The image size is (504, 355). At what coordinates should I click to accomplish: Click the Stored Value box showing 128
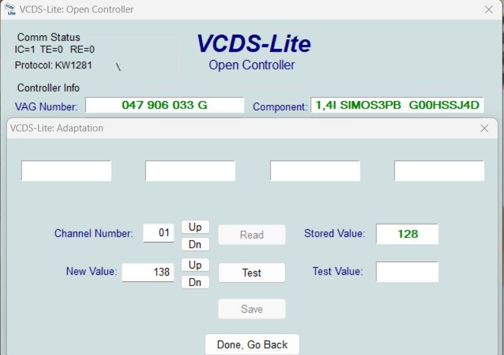coord(407,234)
